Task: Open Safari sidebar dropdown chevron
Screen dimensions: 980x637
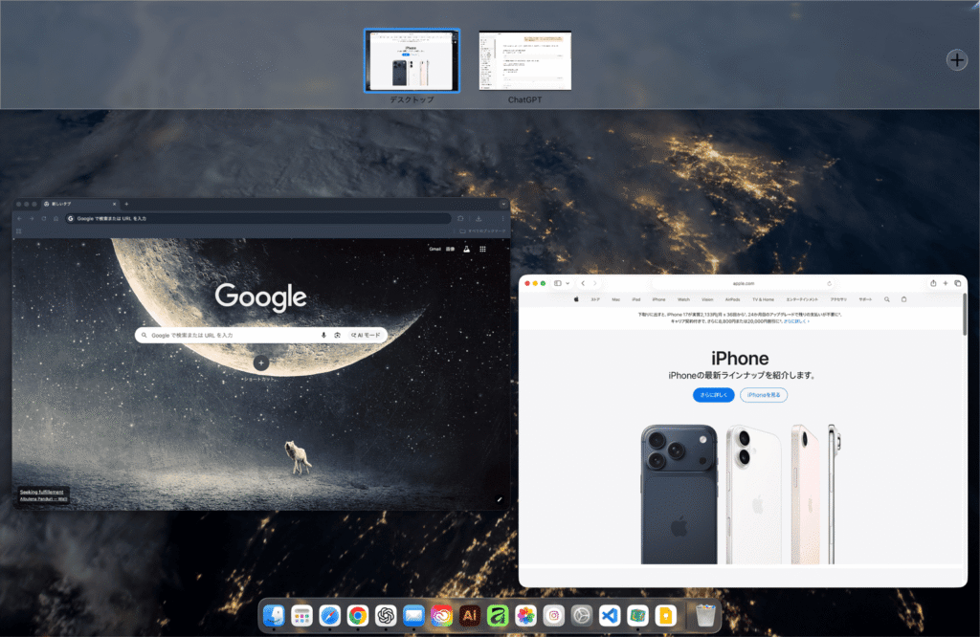Action: [x=568, y=283]
